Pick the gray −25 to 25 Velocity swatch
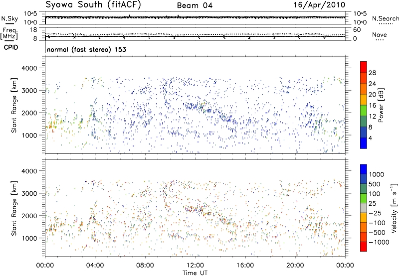The width and height of the screenshot is (399, 276). (364, 208)
